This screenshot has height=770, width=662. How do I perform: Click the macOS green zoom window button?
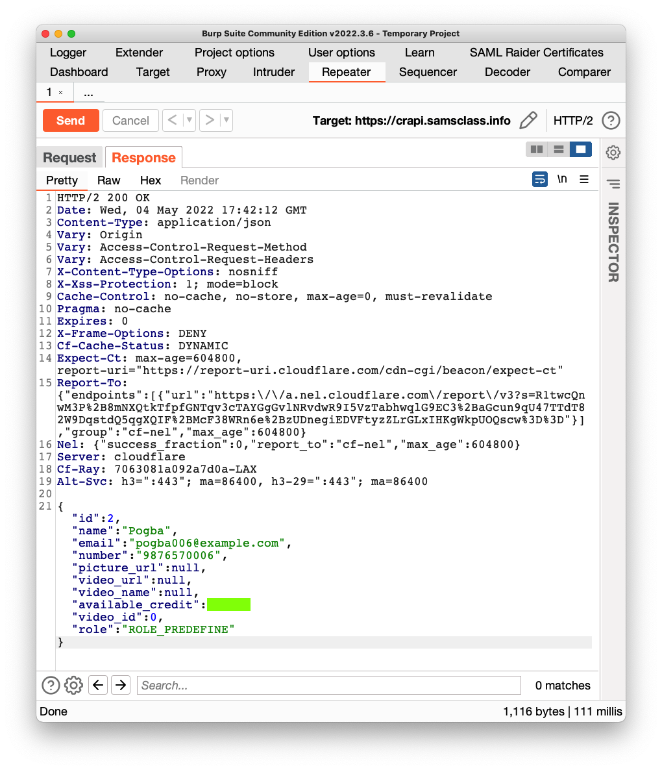[x=71, y=33]
